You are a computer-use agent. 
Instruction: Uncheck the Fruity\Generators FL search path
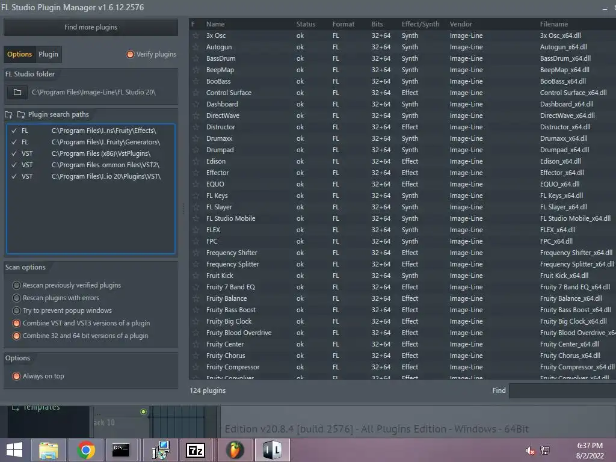tap(14, 142)
